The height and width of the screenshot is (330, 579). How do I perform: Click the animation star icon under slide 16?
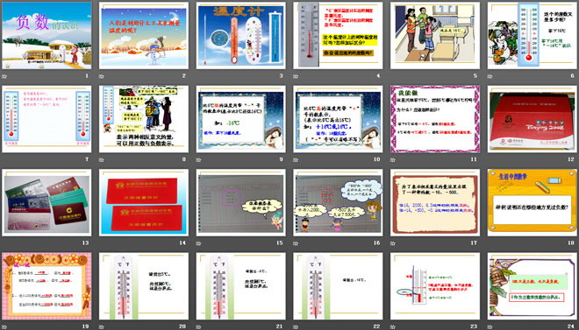(296, 243)
